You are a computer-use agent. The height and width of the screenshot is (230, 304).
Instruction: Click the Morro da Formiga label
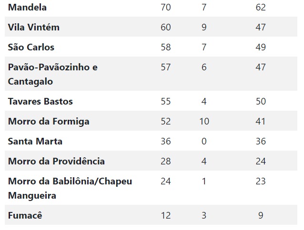click(49, 121)
